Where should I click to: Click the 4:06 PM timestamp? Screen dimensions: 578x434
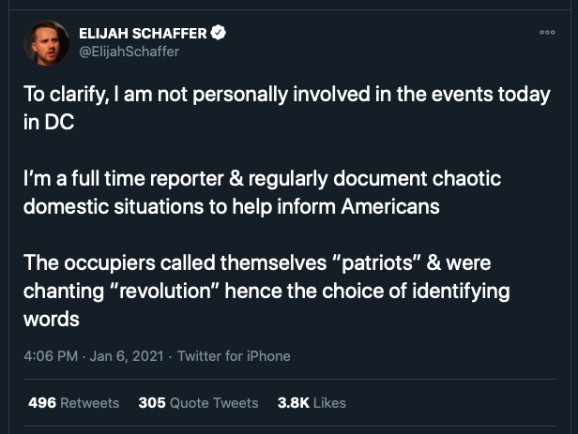(51, 356)
